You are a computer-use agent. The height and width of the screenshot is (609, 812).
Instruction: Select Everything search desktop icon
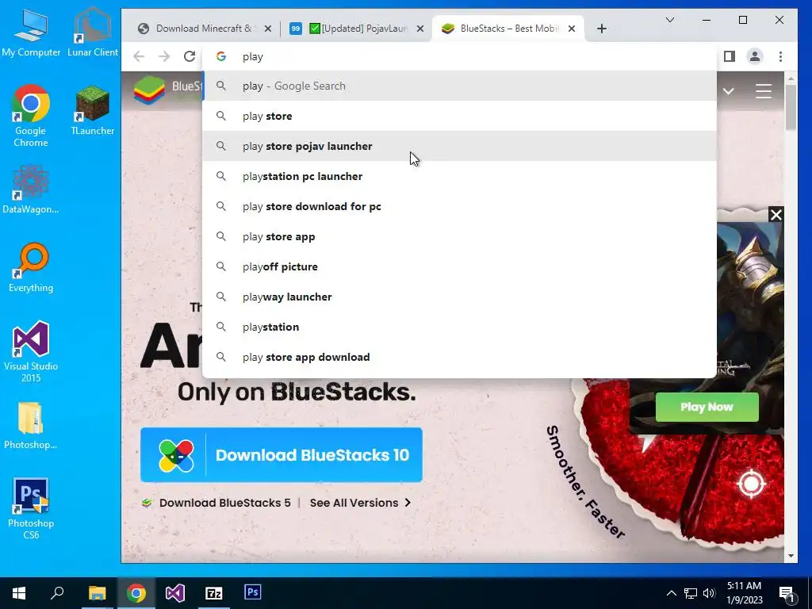click(x=31, y=268)
